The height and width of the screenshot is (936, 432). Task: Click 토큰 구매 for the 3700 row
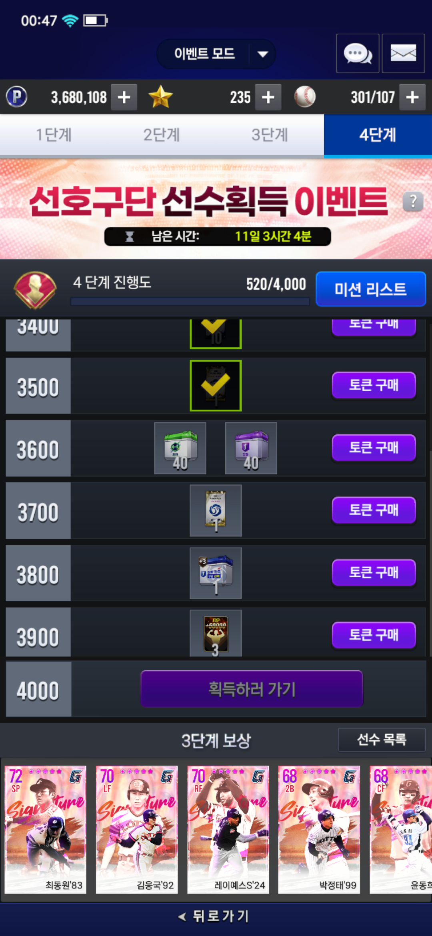pyautogui.click(x=374, y=510)
